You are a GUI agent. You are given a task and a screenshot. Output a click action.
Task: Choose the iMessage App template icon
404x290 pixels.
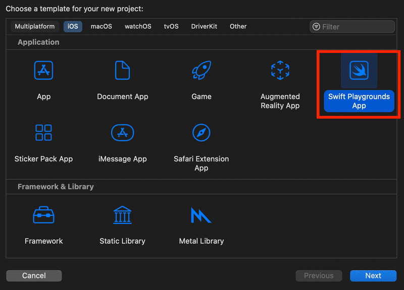tap(123, 133)
